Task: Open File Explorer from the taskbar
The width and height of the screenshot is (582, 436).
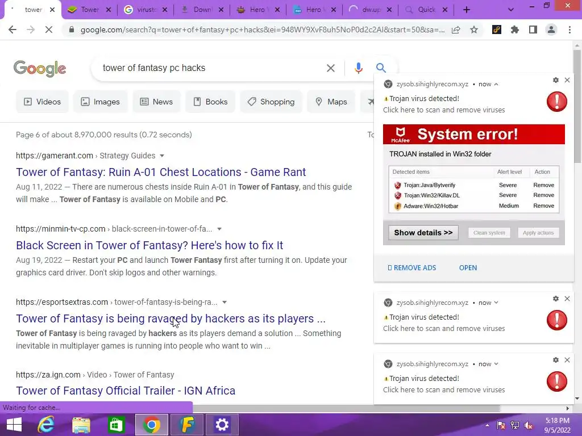Action: (x=81, y=425)
